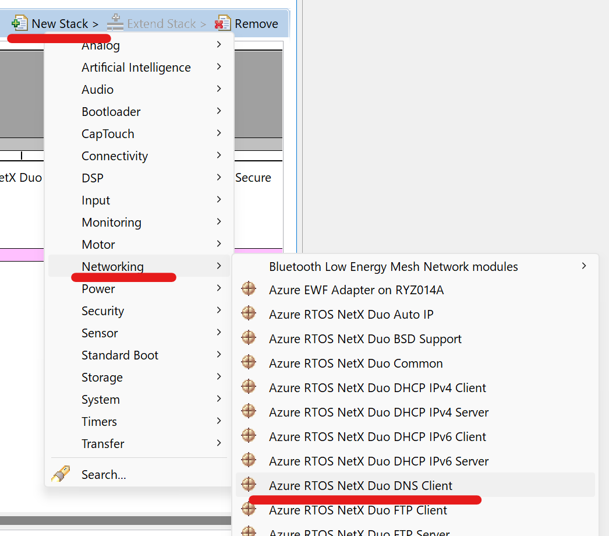Image resolution: width=609 pixels, height=536 pixels.
Task: Click the horizontal scrollbar under the stacks pane
Action: click(115, 520)
